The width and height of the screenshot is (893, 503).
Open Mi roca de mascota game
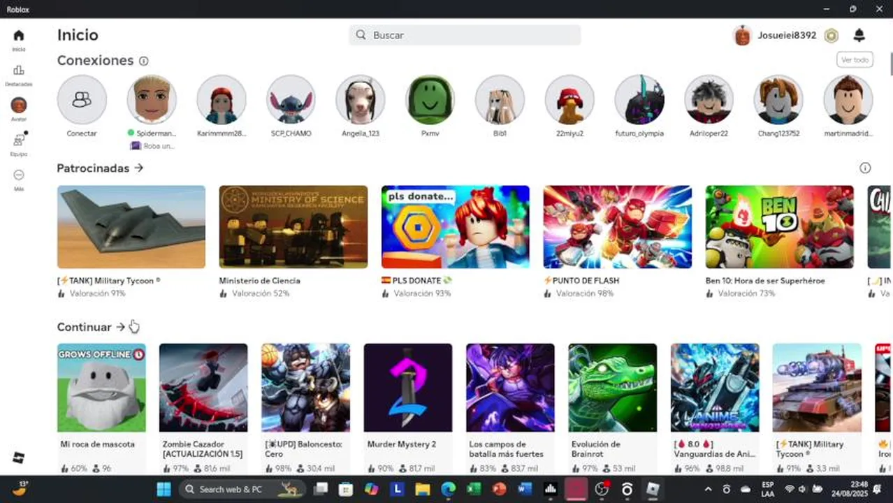[x=101, y=388]
